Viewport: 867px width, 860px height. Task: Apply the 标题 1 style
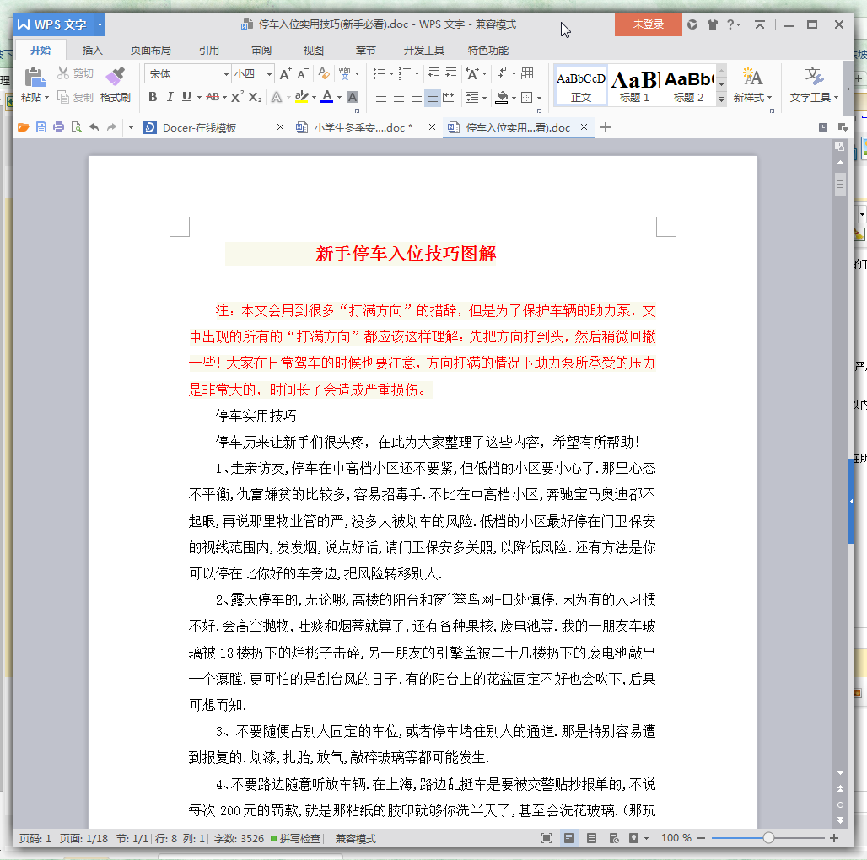point(635,85)
